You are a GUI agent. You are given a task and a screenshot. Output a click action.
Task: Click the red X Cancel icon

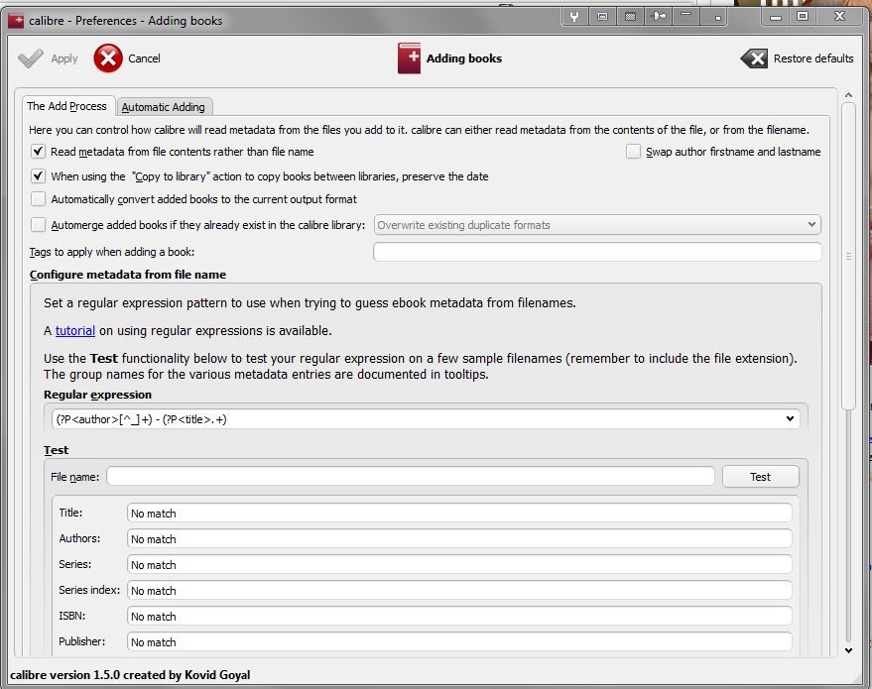(x=108, y=58)
